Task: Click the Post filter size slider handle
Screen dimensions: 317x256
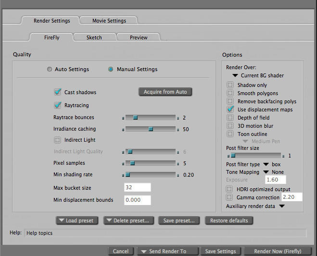Action: click(233, 156)
